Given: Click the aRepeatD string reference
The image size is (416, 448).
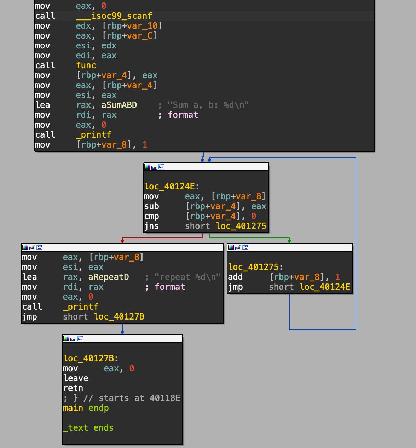Looking at the screenshot, I should pyautogui.click(x=109, y=277).
